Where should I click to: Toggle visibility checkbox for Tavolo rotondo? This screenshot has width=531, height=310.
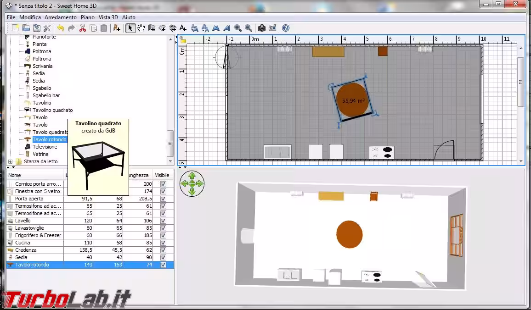163,265
